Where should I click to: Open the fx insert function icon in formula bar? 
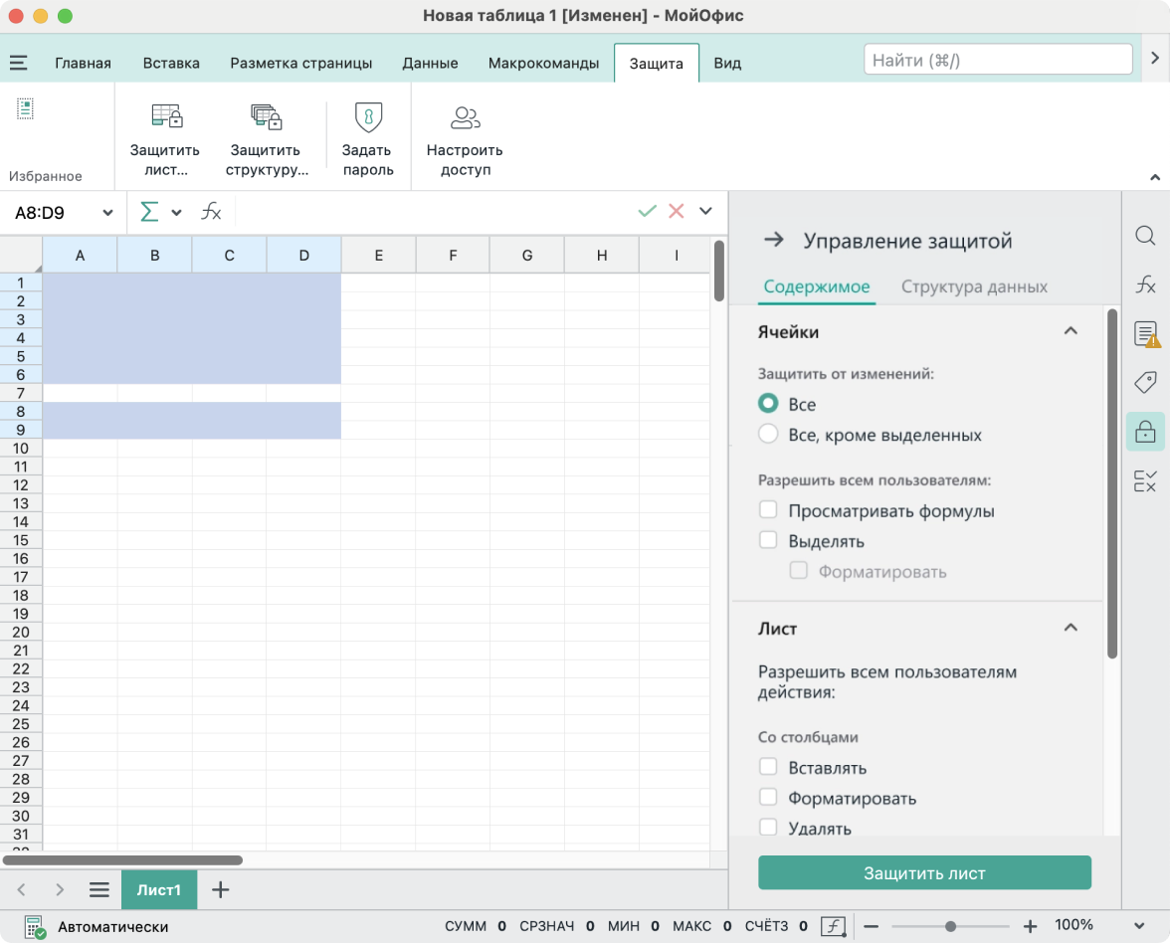(x=211, y=212)
